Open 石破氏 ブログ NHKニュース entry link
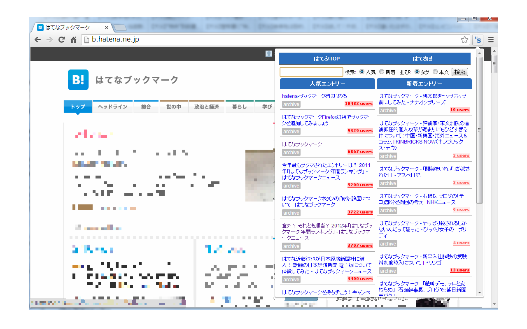The width and height of the screenshot is (527, 329). point(421,199)
